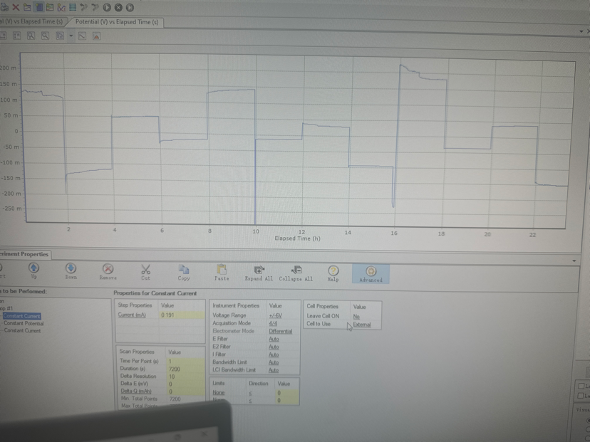Select the Loop #1 tree node
Image resolution: width=590 pixels, height=442 pixels.
(x=6, y=308)
